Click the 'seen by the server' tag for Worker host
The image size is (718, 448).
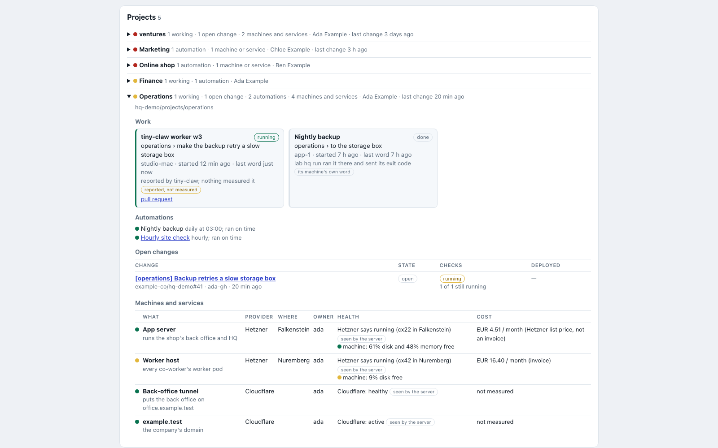click(362, 370)
